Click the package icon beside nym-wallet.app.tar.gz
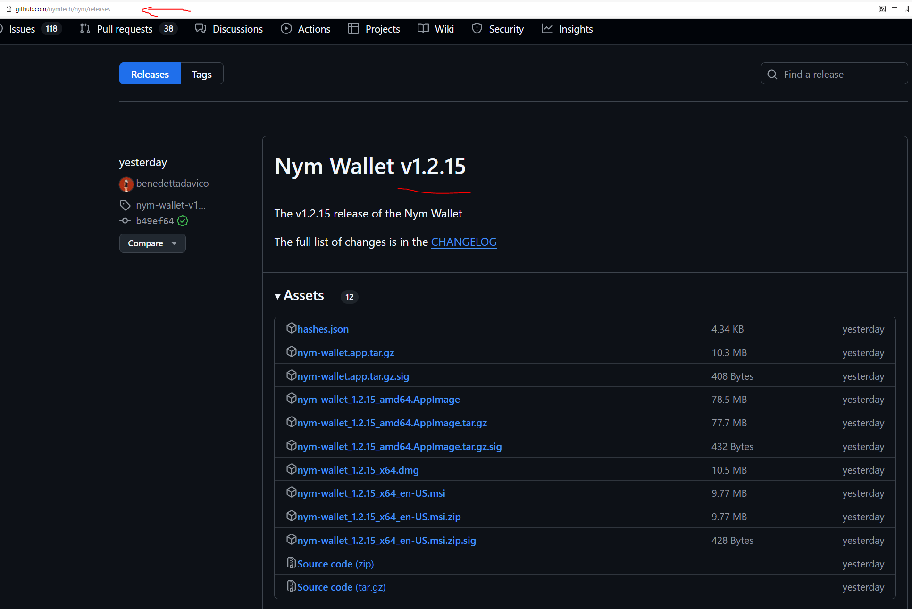The width and height of the screenshot is (912, 609). coord(292,351)
